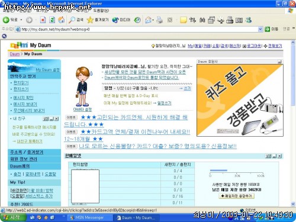This screenshot has width=296, height=222.
Task: Collapse the mail panel with its minimize icon
Action: pyautogui.click(x=274, y=156)
